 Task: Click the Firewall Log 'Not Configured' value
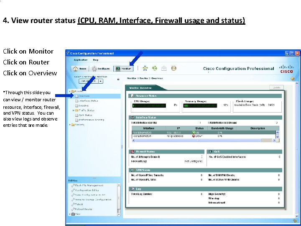click(x=194, y=161)
